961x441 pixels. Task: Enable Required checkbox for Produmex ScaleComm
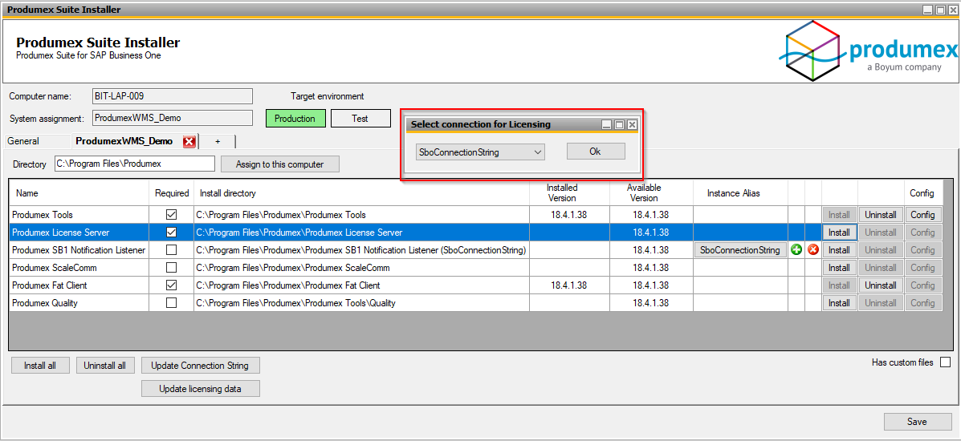click(172, 268)
